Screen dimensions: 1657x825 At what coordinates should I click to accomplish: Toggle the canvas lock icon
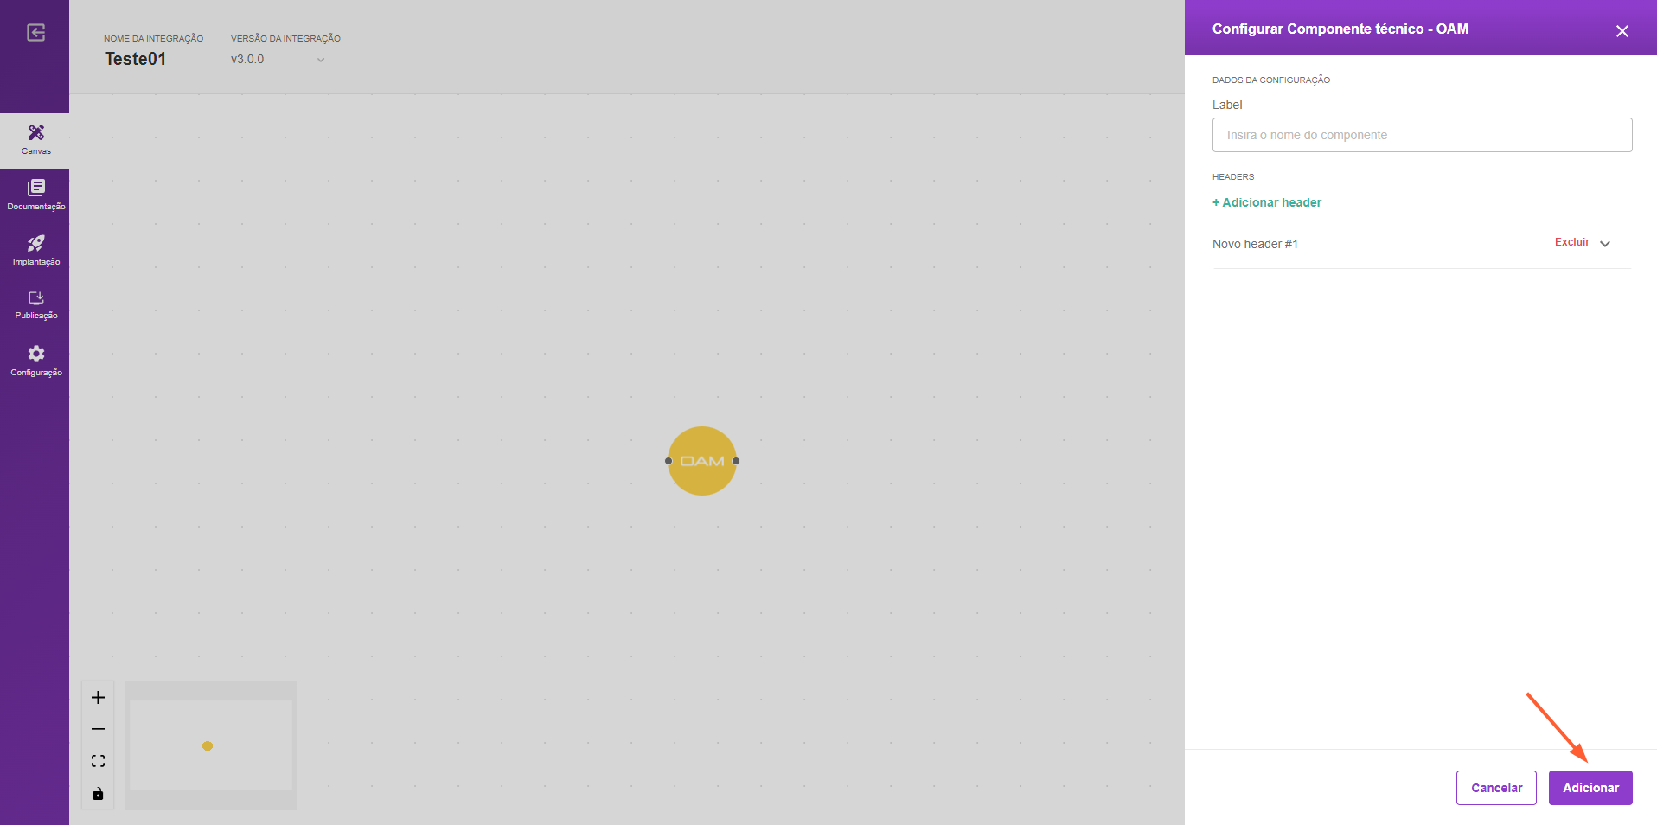98,793
